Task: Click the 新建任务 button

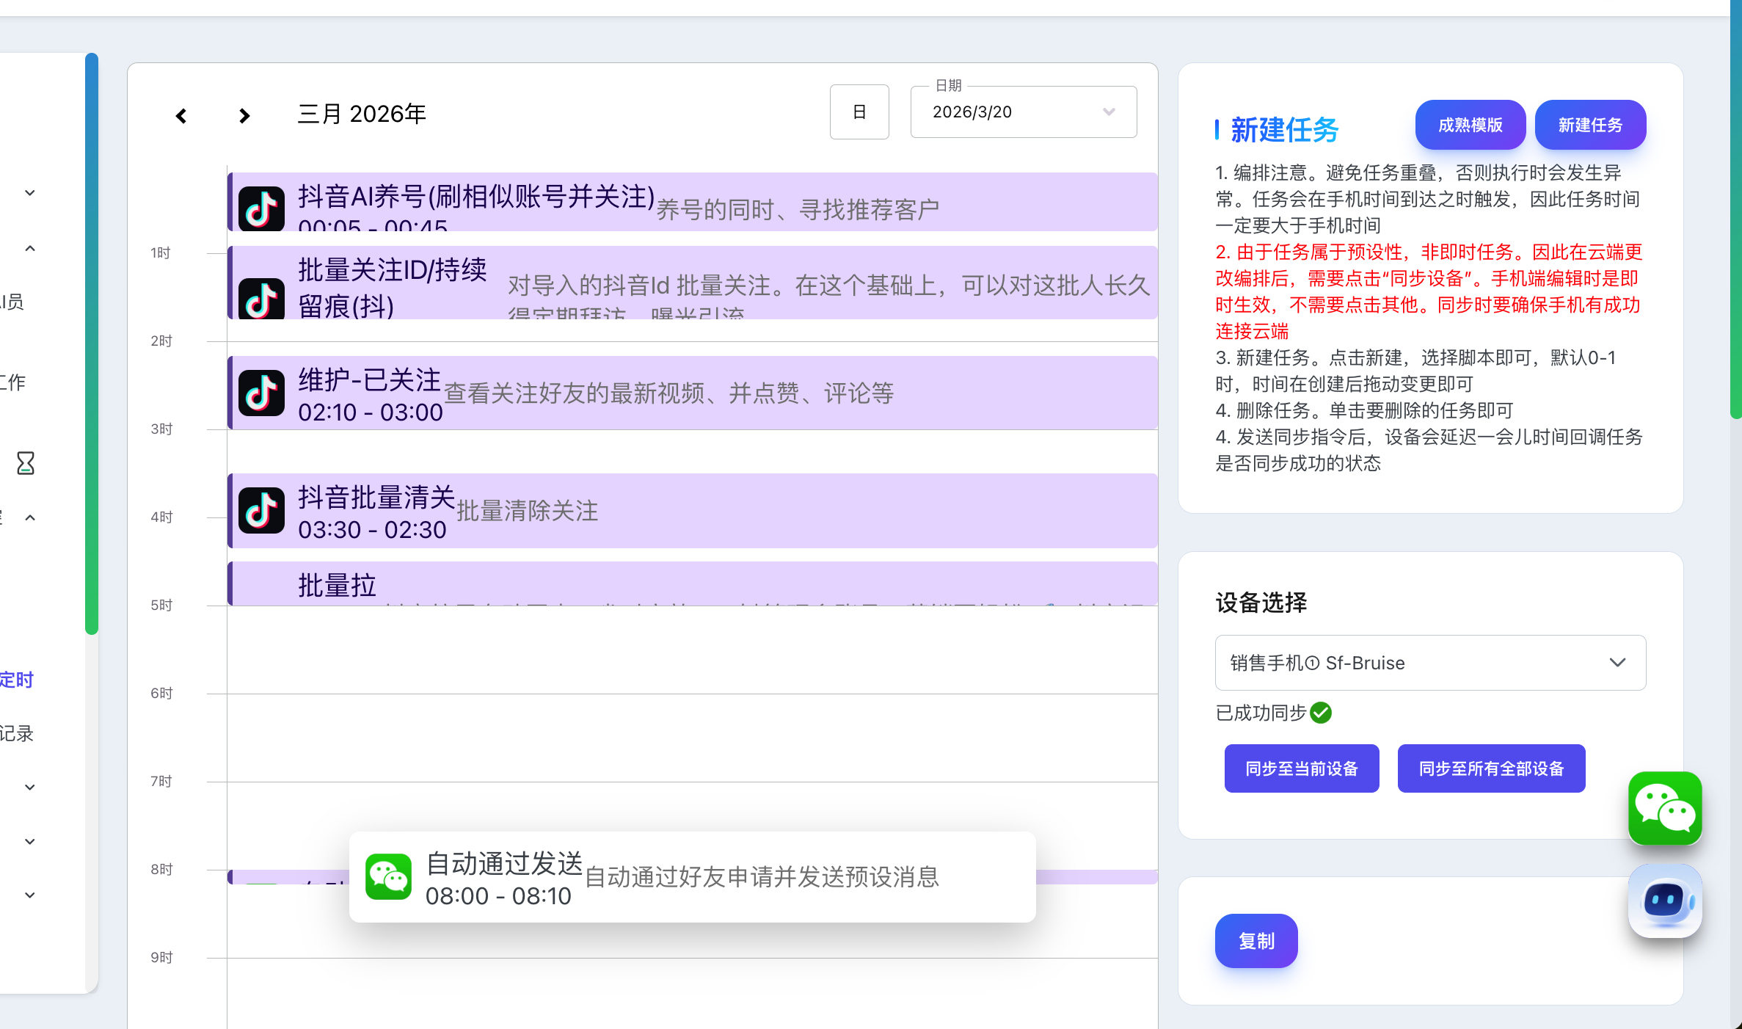Action: pos(1589,125)
